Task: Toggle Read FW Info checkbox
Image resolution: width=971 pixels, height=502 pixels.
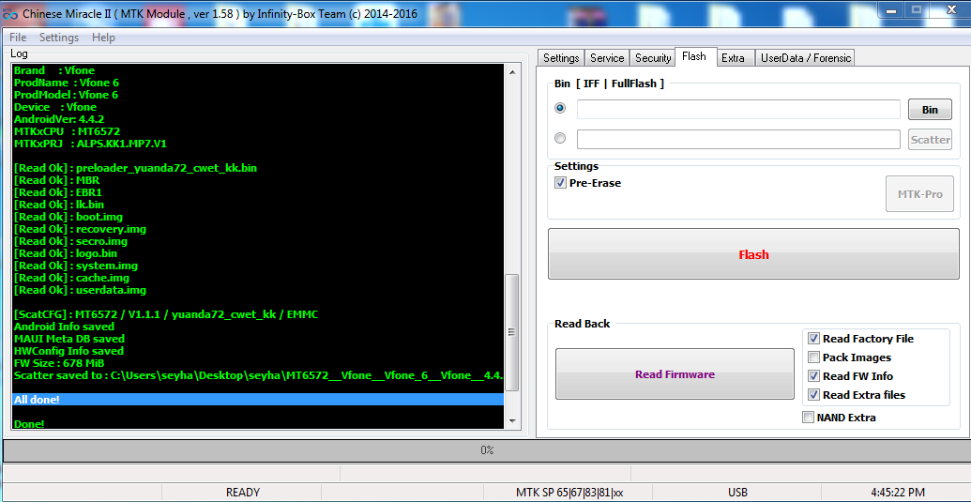Action: pos(813,375)
